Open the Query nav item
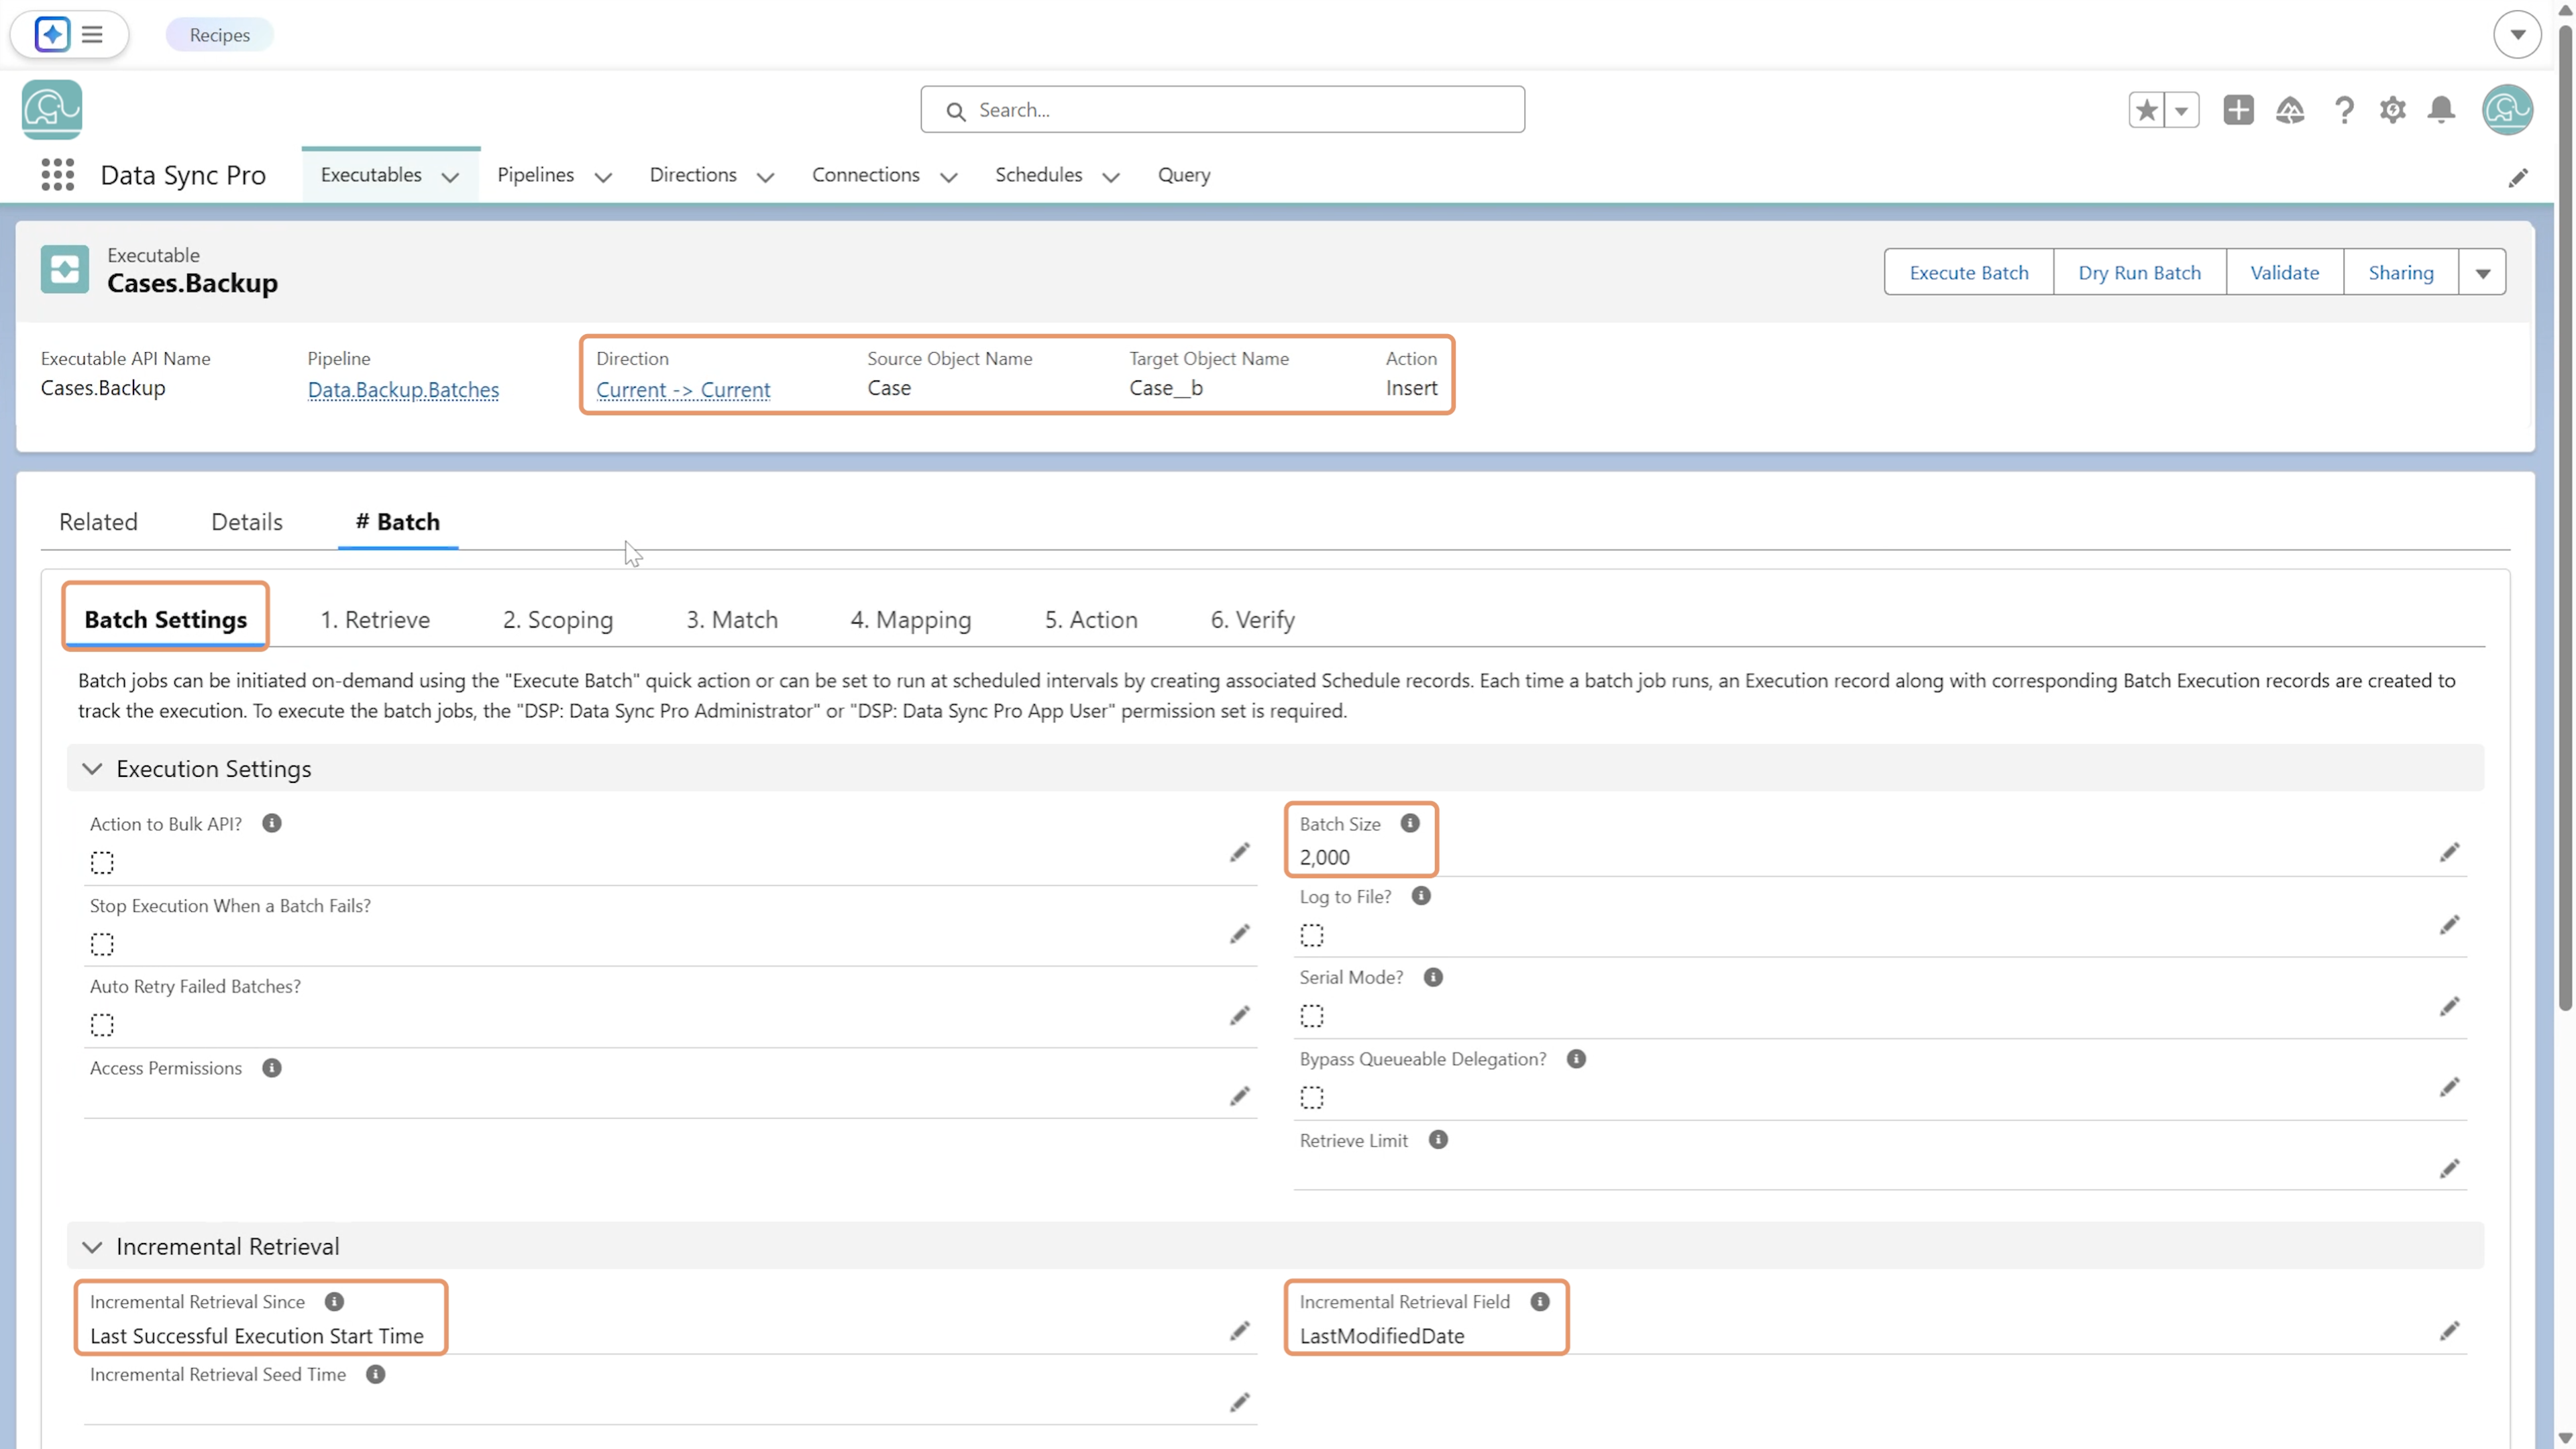Viewport: 2576px width, 1449px height. pos(1184,175)
